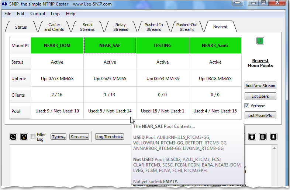290x190 pixels.
Task: Enable the Filter Log checkbox
Action: pos(33,137)
